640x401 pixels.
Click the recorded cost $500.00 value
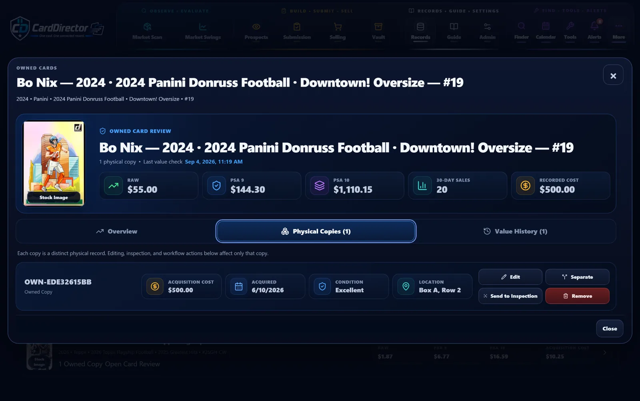click(557, 190)
